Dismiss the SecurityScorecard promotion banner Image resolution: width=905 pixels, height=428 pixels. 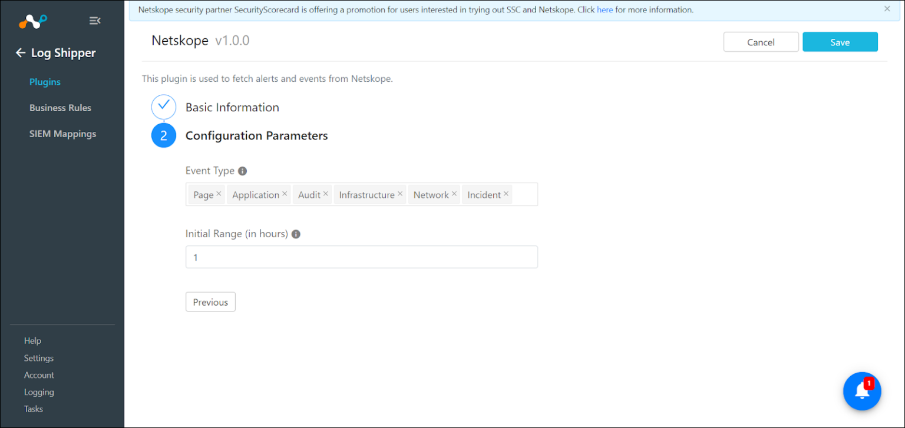point(887,9)
